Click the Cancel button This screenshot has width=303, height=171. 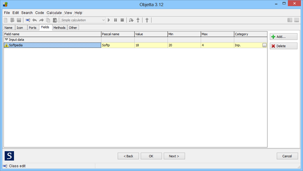pyautogui.click(x=287, y=156)
